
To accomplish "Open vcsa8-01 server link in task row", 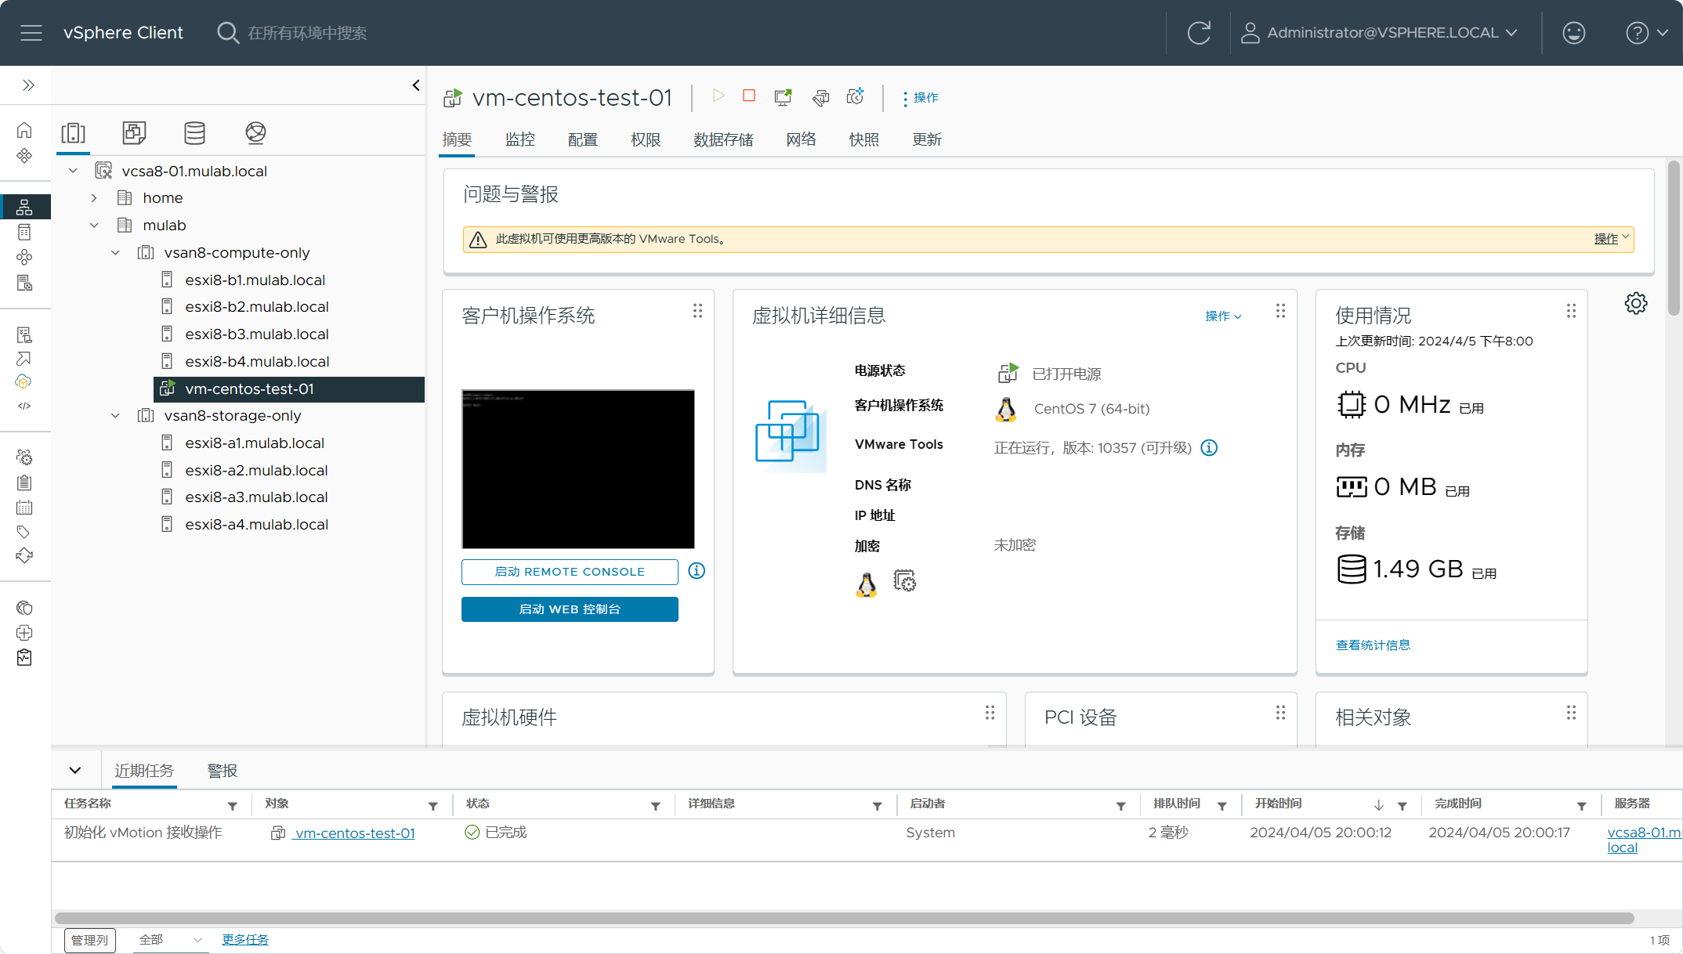I will pyautogui.click(x=1643, y=840).
